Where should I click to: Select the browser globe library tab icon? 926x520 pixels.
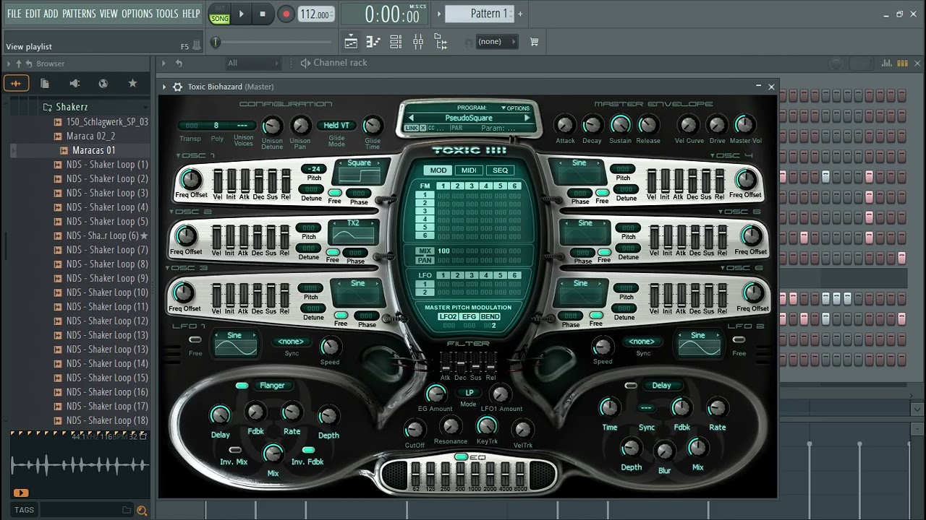tap(103, 83)
